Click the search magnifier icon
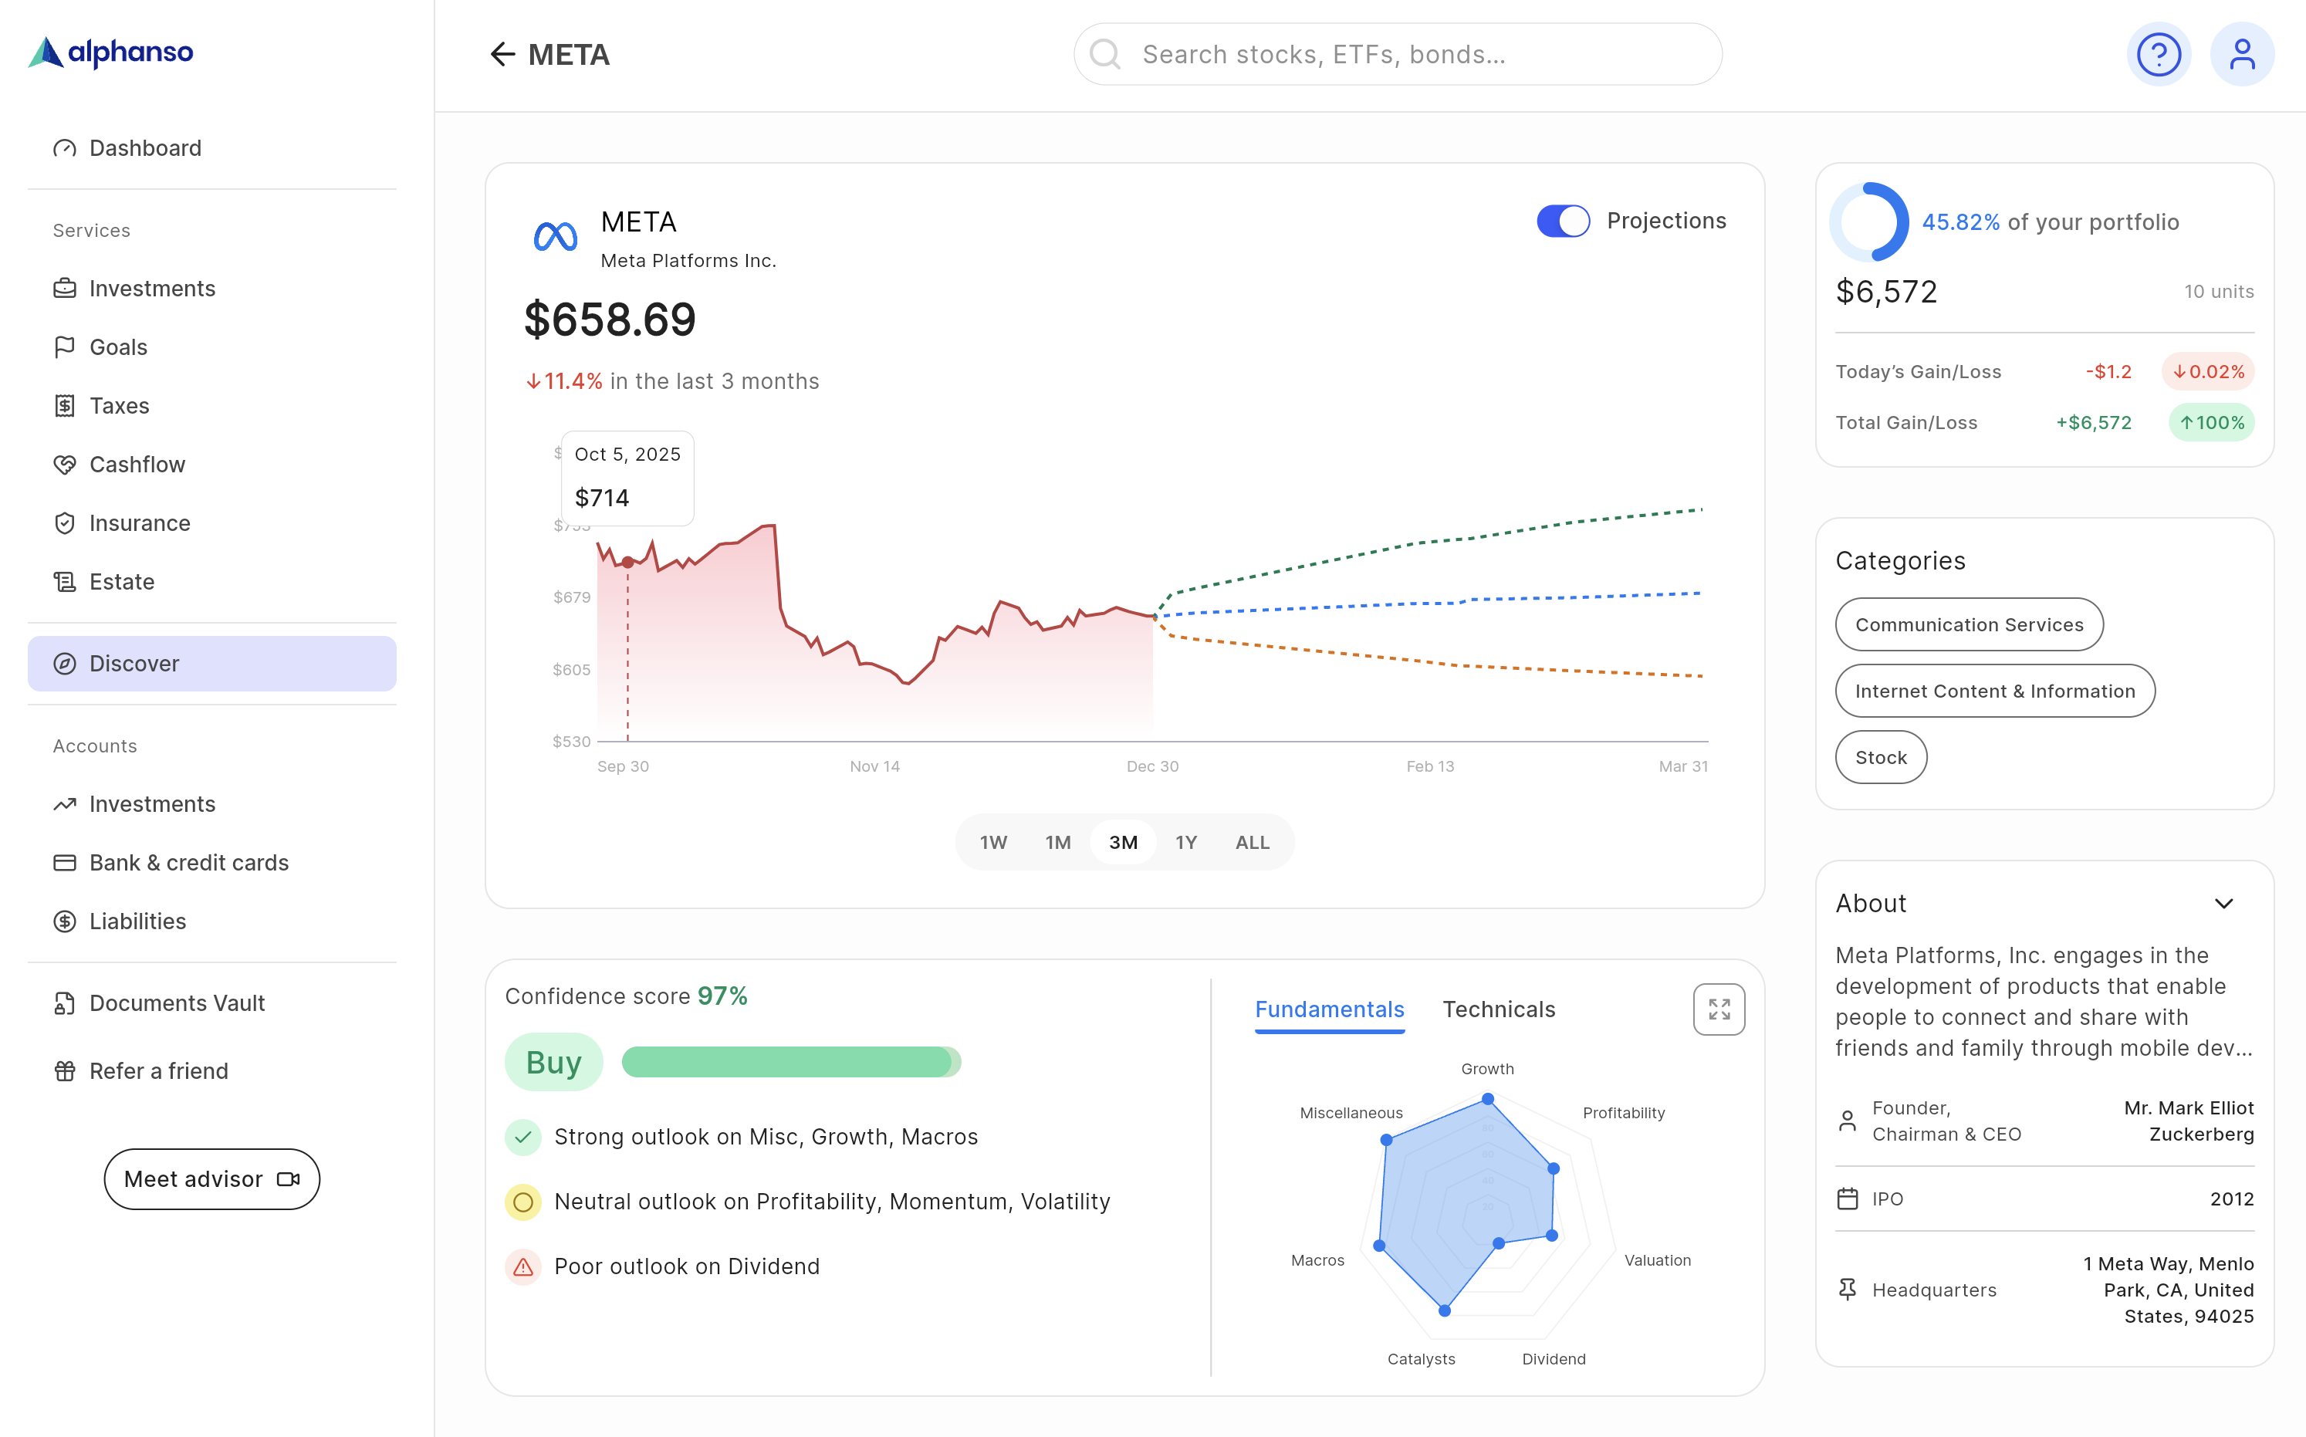The width and height of the screenshot is (2306, 1437). 1105,54
